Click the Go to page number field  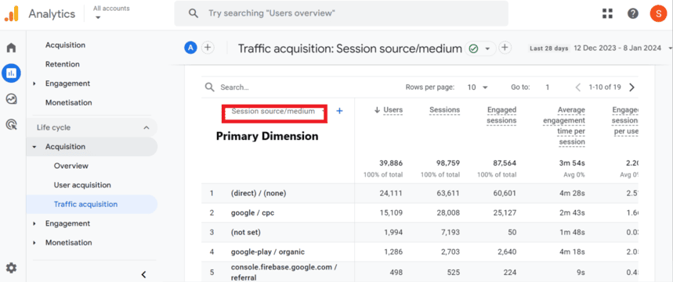pyautogui.click(x=547, y=87)
